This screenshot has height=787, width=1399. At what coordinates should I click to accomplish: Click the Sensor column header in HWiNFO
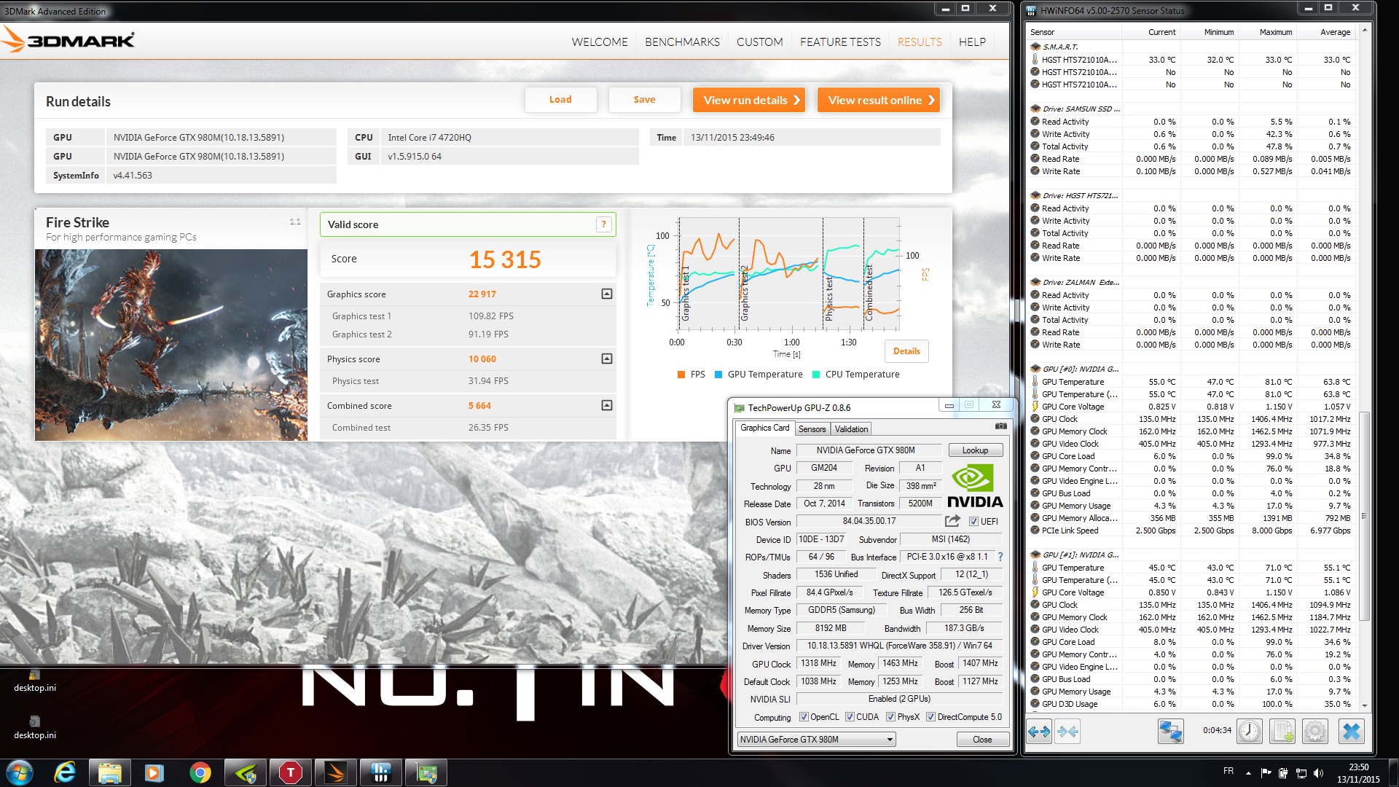tap(1073, 32)
